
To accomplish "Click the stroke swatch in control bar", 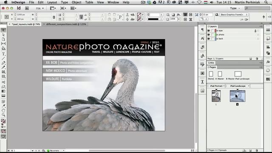I will click(x=139, y=19).
